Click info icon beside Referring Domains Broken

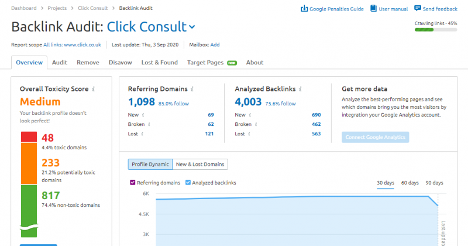(x=149, y=124)
